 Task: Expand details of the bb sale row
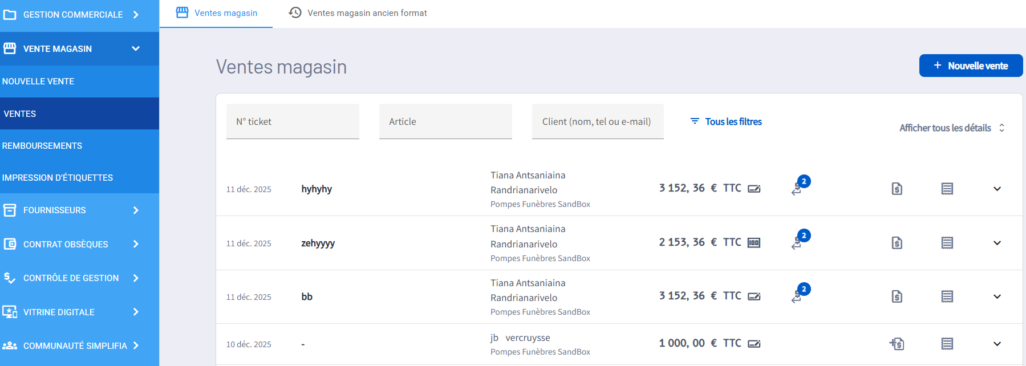click(997, 296)
